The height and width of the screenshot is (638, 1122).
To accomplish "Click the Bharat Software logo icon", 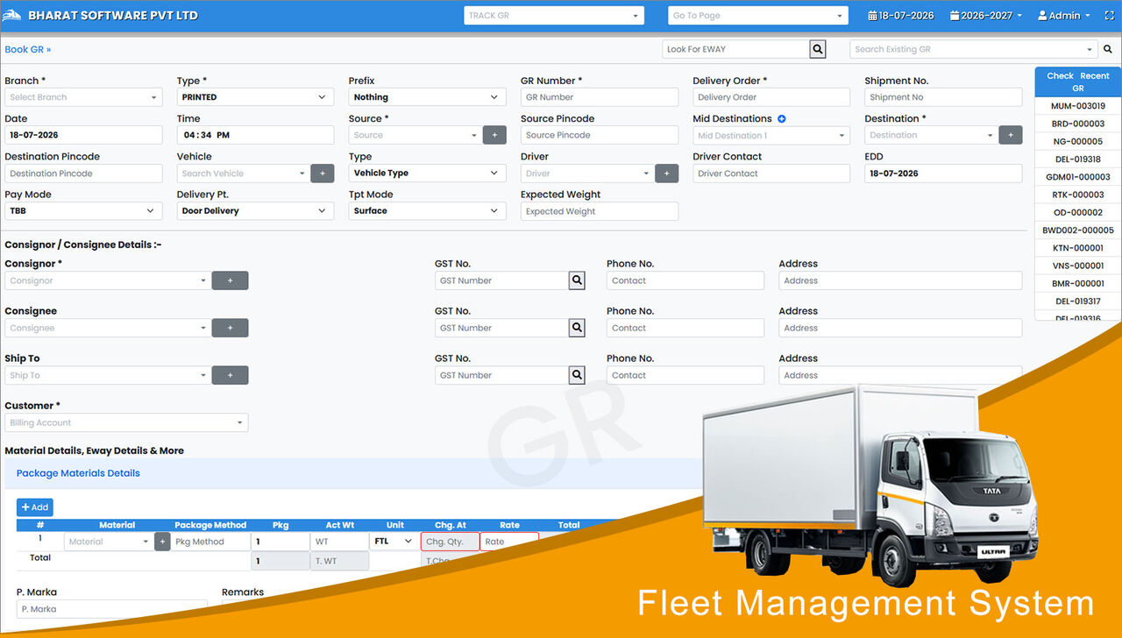I will coord(13,15).
